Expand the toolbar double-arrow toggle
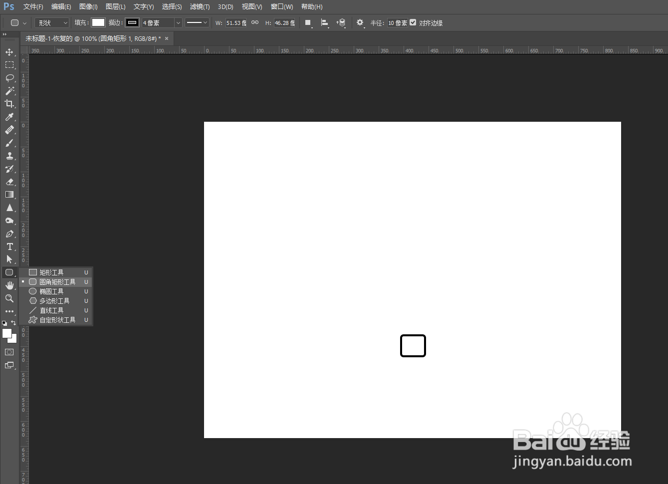Screen dimensions: 668x484 click(x=4, y=34)
